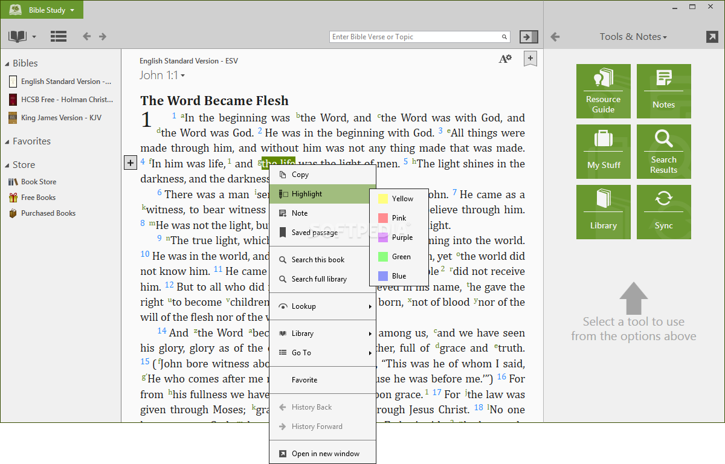
Task: Pick the Blue highlight color
Action: (399, 276)
